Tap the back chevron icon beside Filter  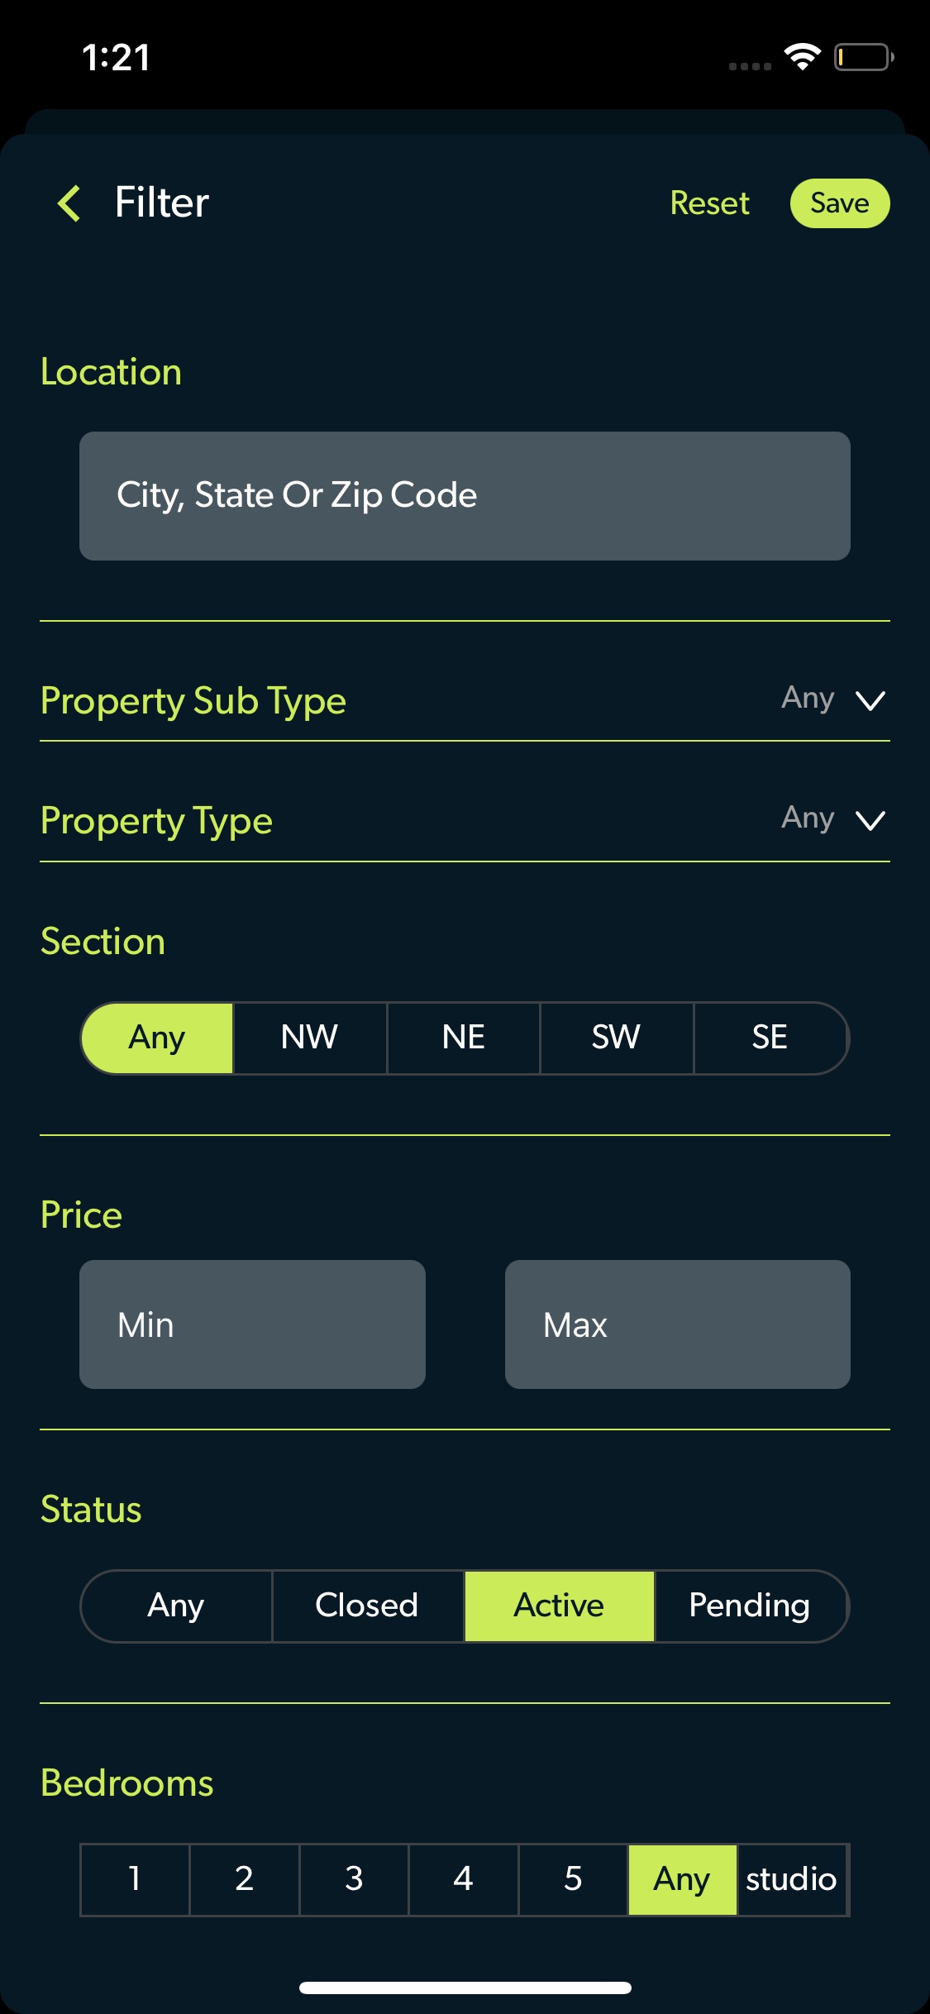69,203
